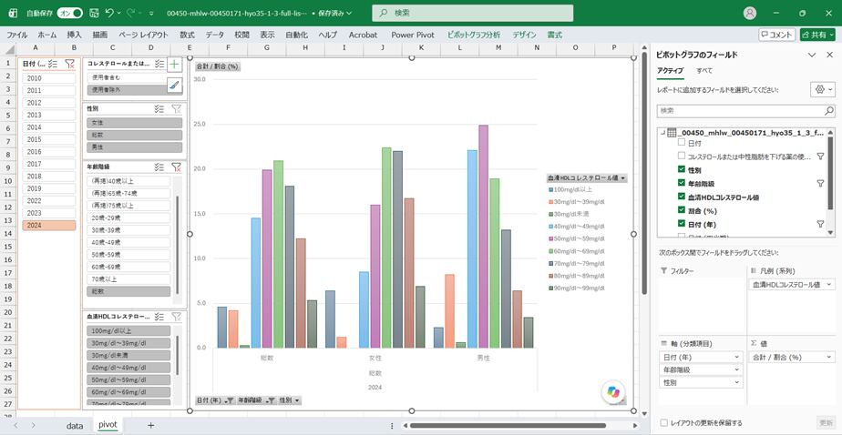Image resolution: width=842 pixels, height=435 pixels.
Task: Click the 共有 share button
Action: (x=817, y=35)
